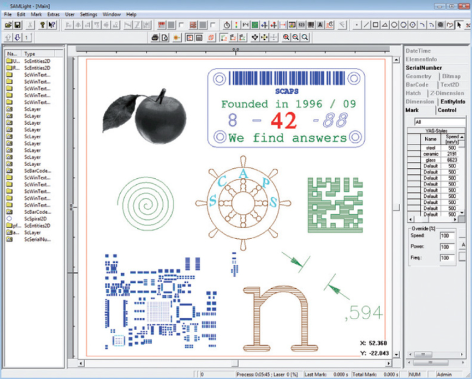
Task: Click the blue down arrow toolbar icon
Action: (x=17, y=38)
